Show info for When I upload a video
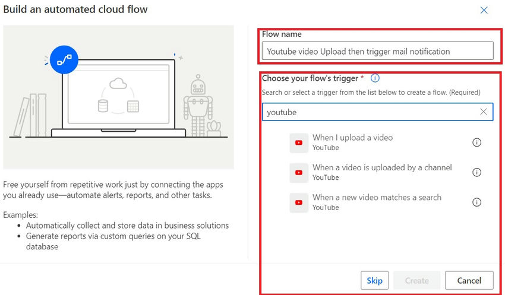This screenshot has height=295, width=505. [476, 142]
